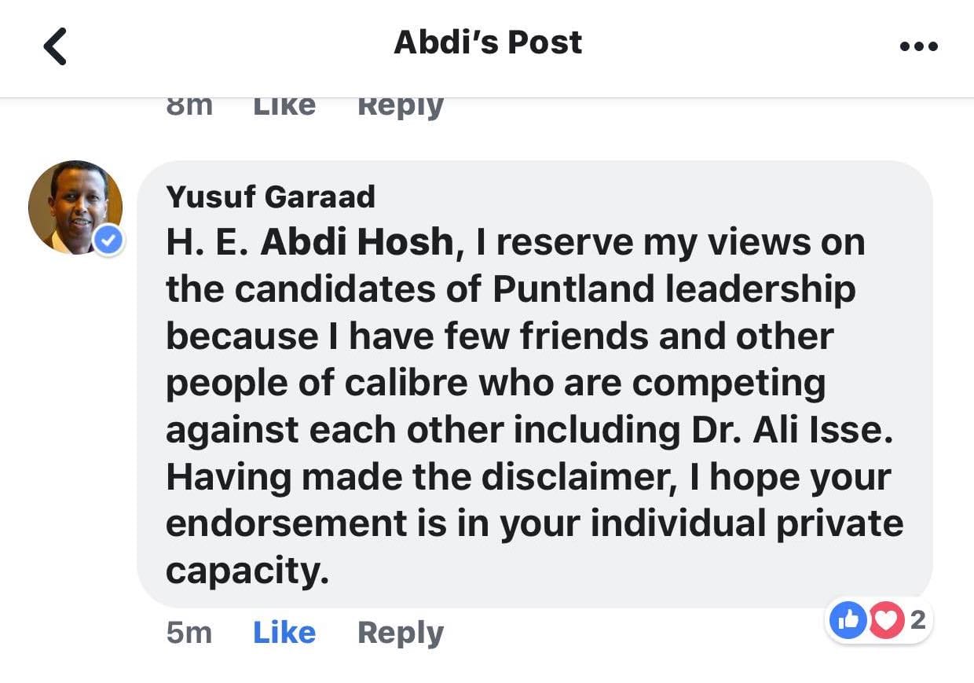Open the three-dot more options menu
Viewport: 974px width, 683px height.
(x=918, y=46)
